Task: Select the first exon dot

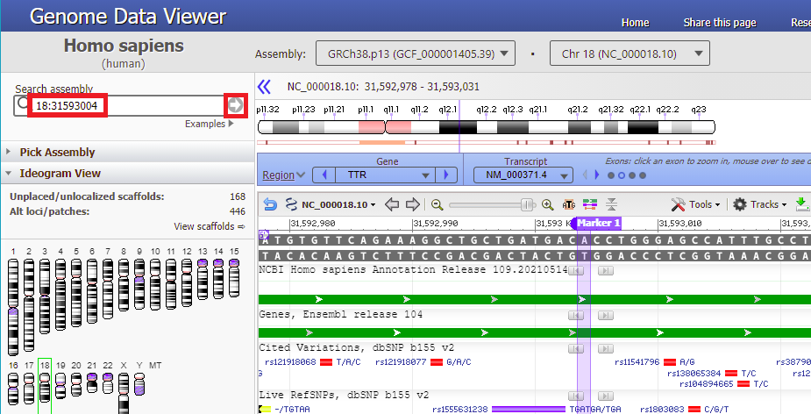Action: pyautogui.click(x=611, y=175)
